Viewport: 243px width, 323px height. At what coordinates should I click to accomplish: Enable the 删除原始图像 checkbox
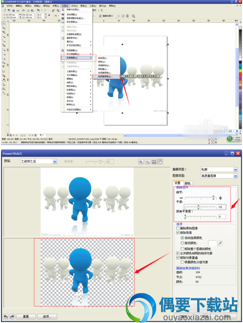click(178, 228)
